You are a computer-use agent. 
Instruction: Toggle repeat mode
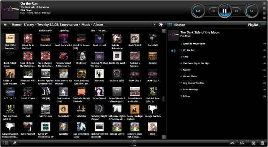coord(242,143)
